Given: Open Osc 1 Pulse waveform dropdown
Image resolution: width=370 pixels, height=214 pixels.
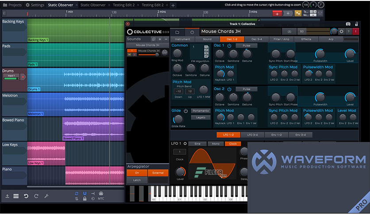Looking at the screenshot, I should coord(247,46).
